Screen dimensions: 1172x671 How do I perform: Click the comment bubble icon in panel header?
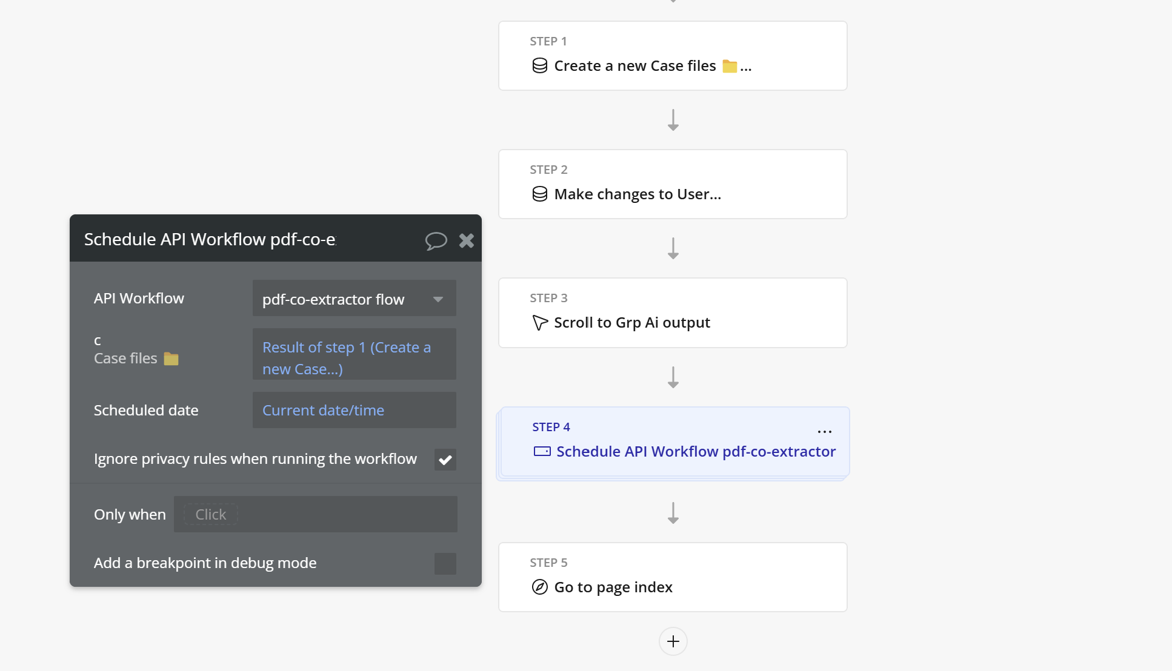436,240
